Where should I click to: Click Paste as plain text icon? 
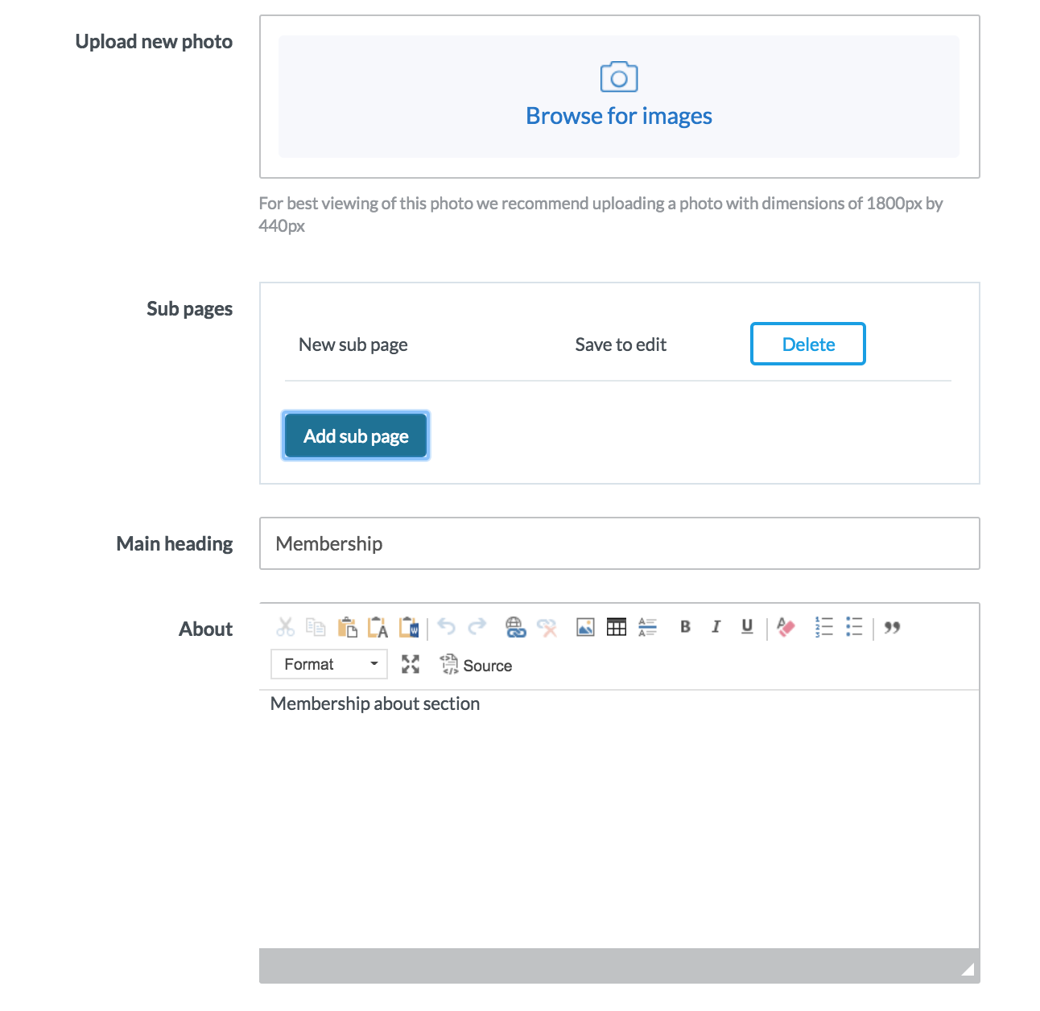point(378,627)
